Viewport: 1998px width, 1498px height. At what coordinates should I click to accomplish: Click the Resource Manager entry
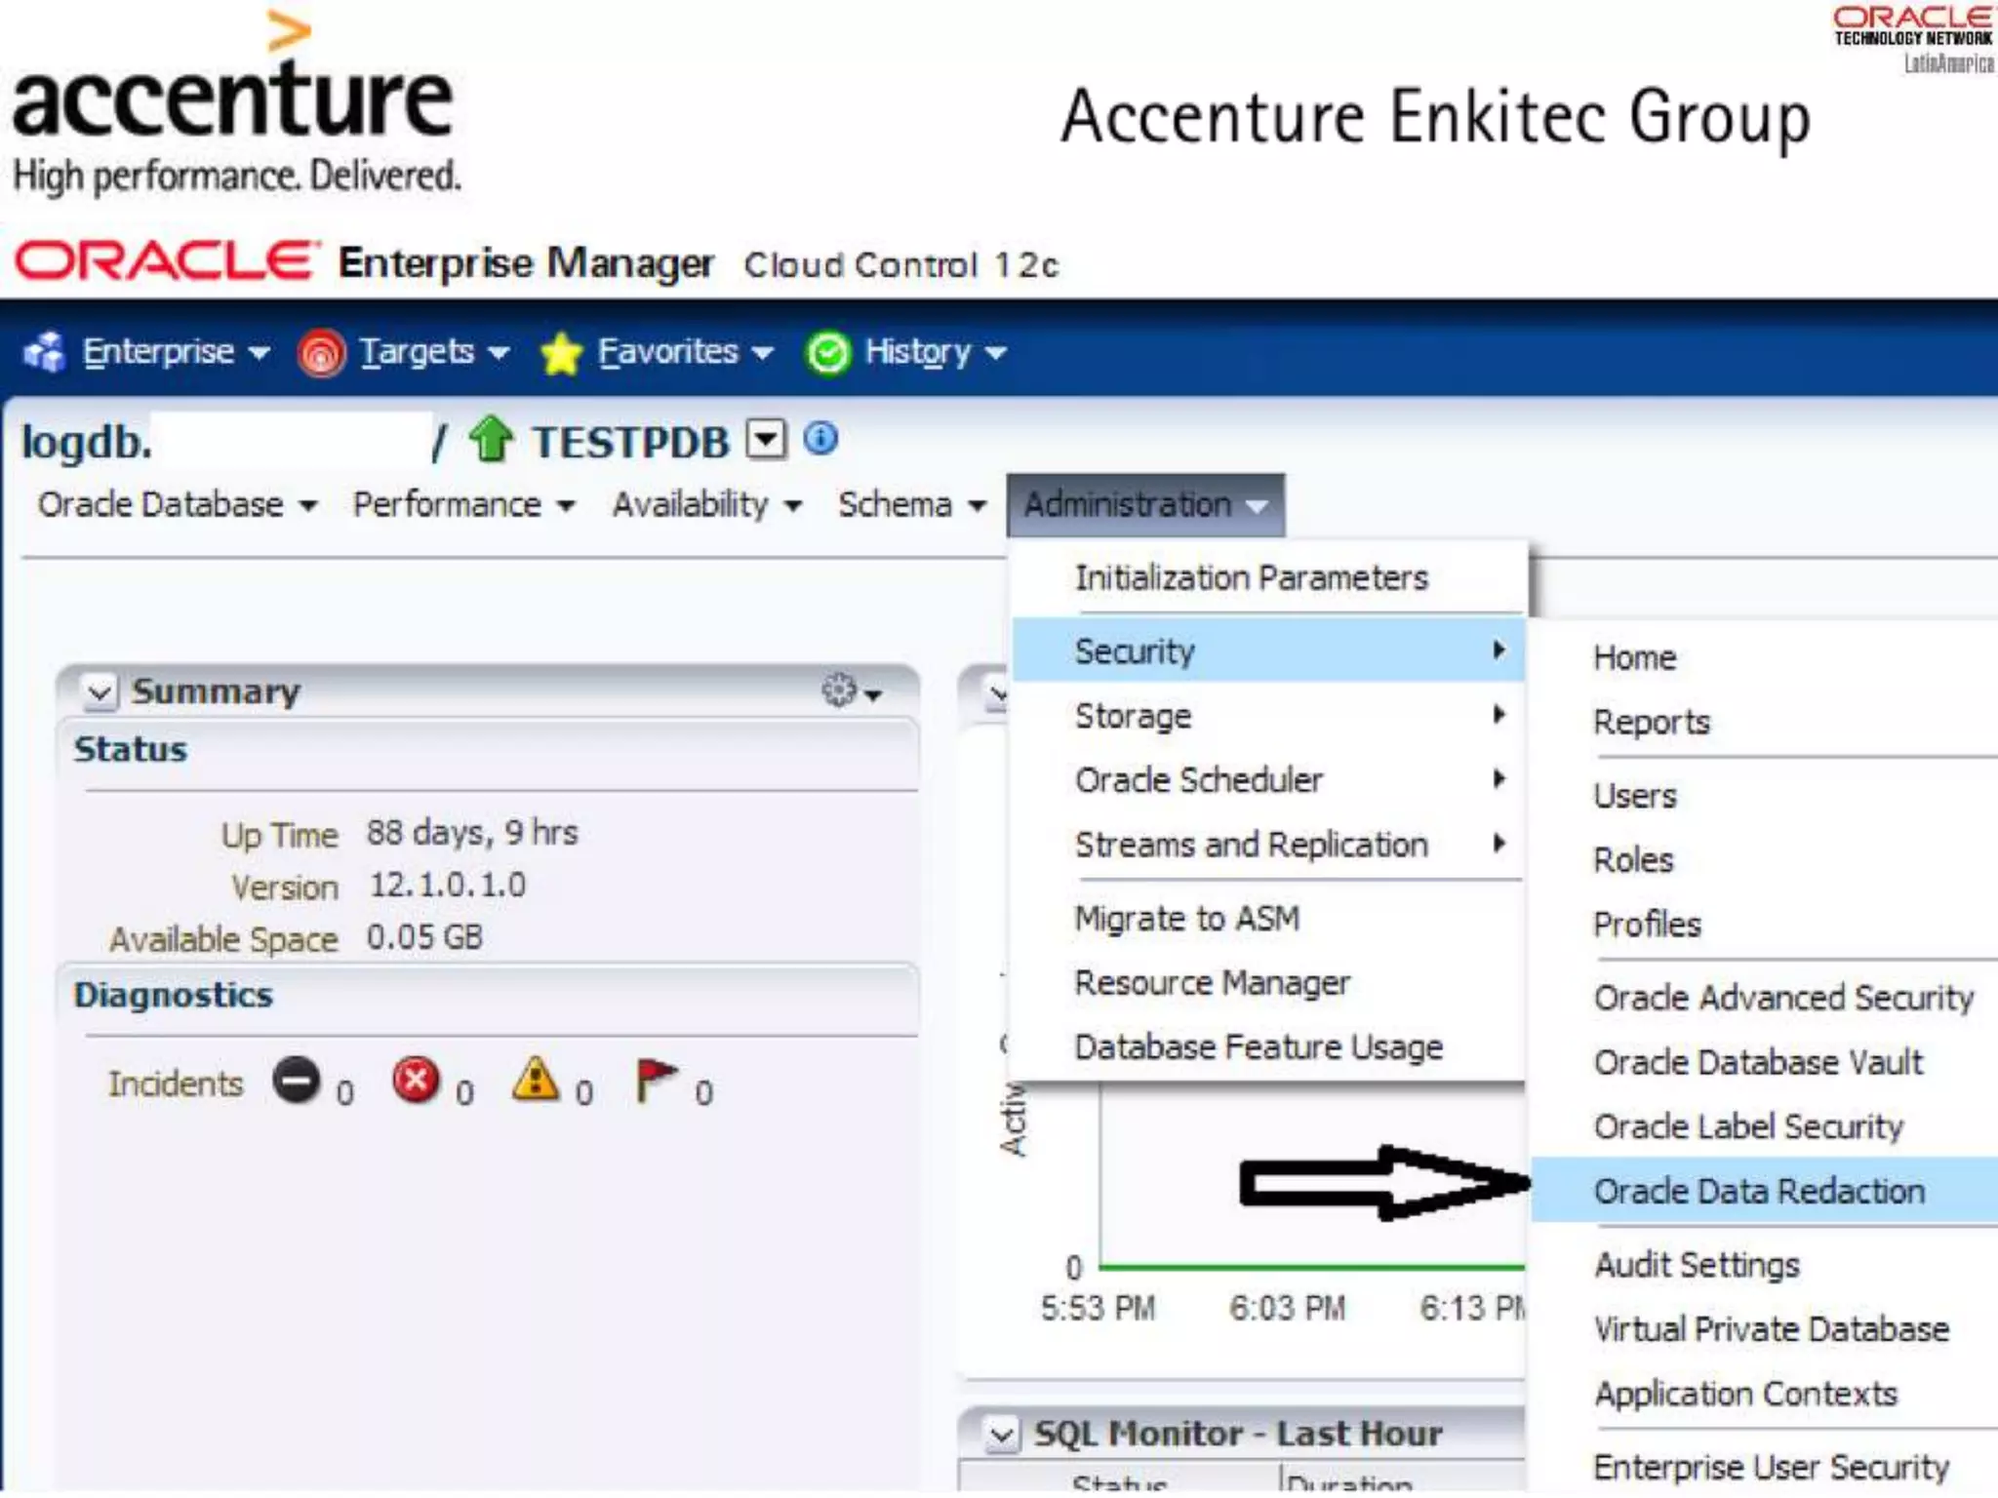[1212, 983]
